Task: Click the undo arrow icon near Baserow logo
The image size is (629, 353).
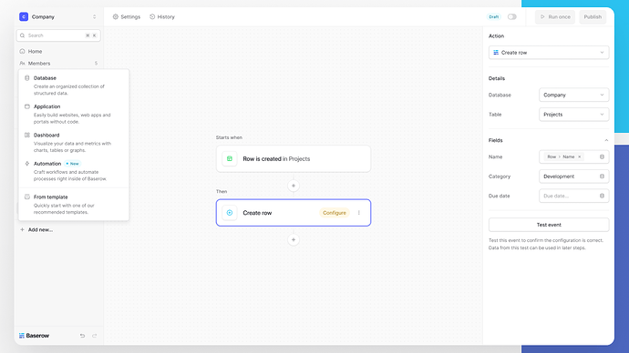Action: click(x=82, y=336)
